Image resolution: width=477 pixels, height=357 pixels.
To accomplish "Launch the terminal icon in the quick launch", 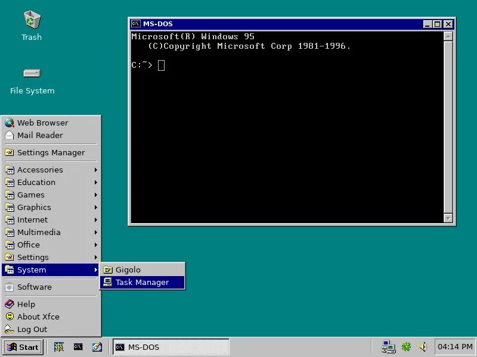I will tap(78, 347).
